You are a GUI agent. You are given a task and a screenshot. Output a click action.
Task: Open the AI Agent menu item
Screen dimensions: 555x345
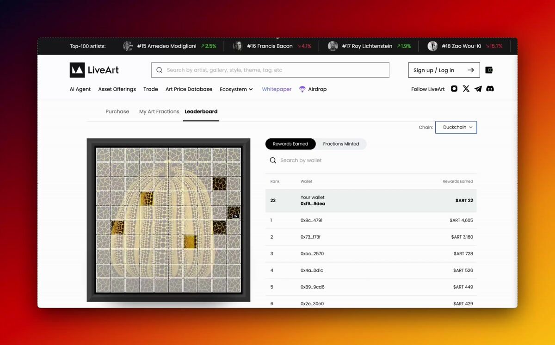80,89
